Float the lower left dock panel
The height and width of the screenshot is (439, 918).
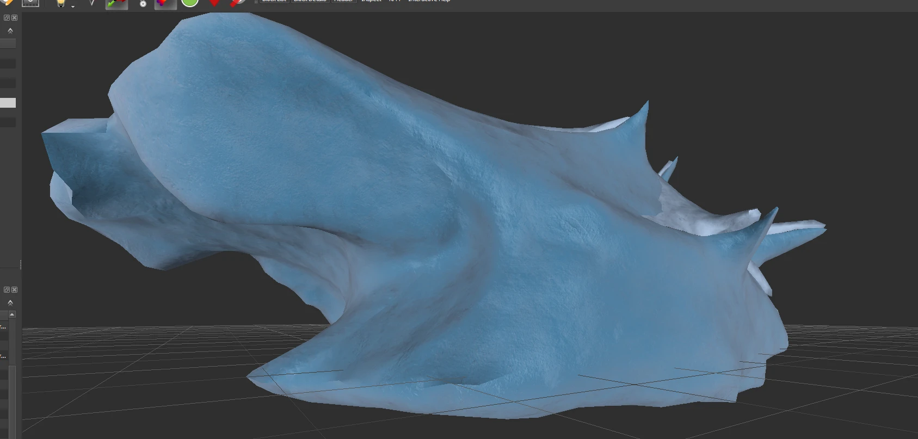point(7,289)
